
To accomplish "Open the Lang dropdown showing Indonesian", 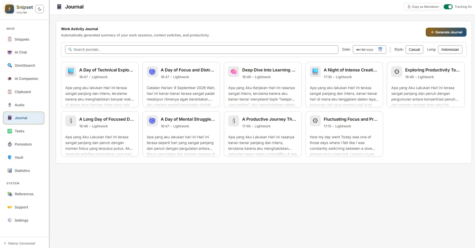I will tap(450, 50).
